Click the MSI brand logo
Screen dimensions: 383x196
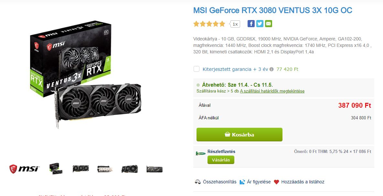click(x=24, y=169)
